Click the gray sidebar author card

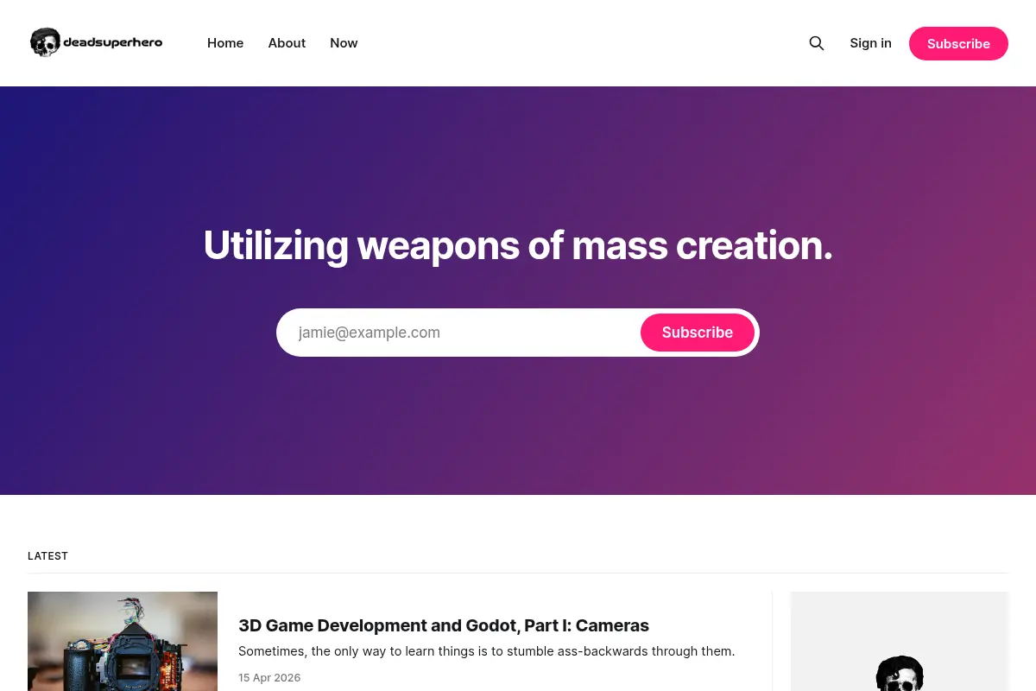[x=900, y=641]
